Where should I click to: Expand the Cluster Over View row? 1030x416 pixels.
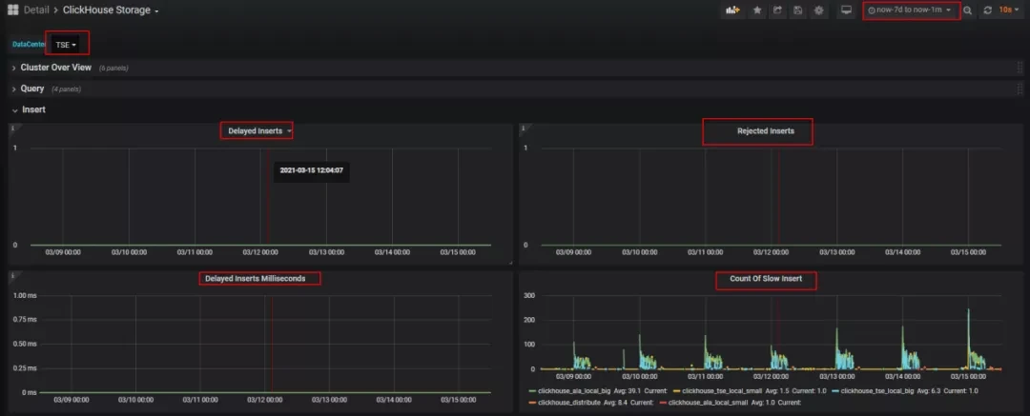(55, 68)
